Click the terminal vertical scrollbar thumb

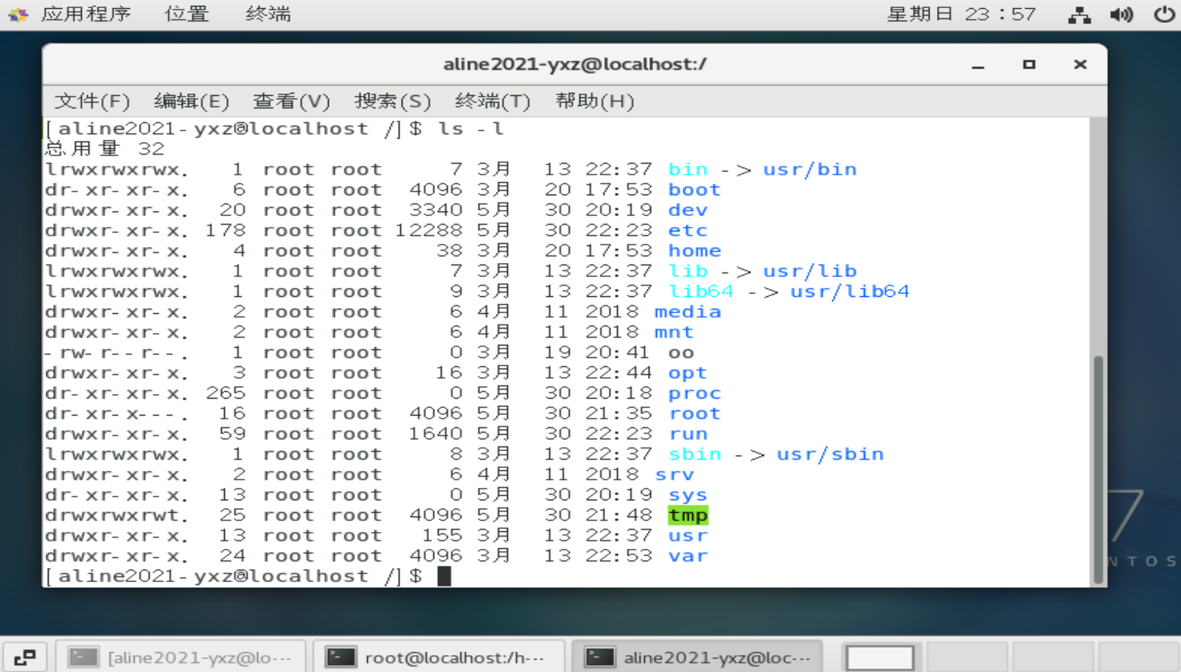coord(1098,469)
